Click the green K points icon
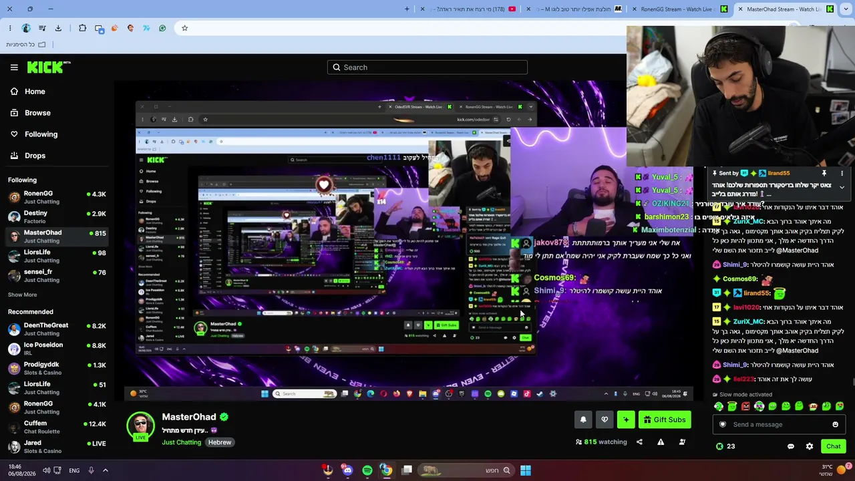This screenshot has height=481, width=855. (x=719, y=446)
